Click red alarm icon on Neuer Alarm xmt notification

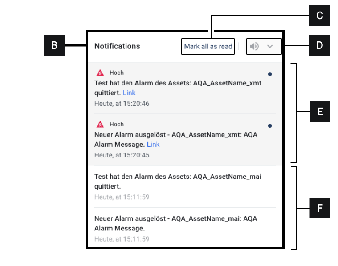point(100,125)
